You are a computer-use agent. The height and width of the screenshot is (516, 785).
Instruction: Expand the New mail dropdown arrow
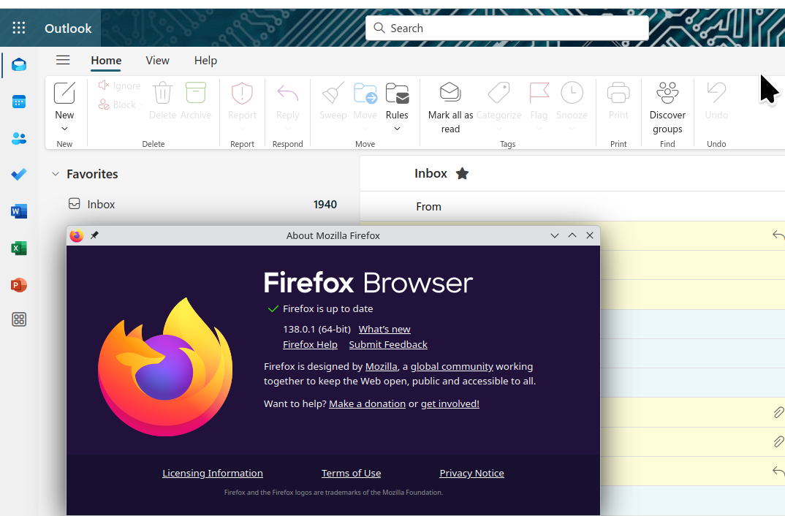[64, 129]
